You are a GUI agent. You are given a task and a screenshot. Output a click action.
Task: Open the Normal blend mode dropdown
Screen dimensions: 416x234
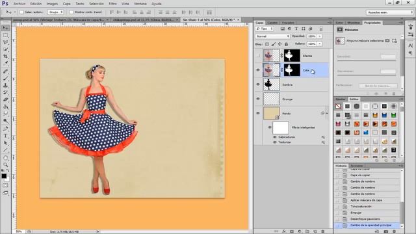coord(272,36)
